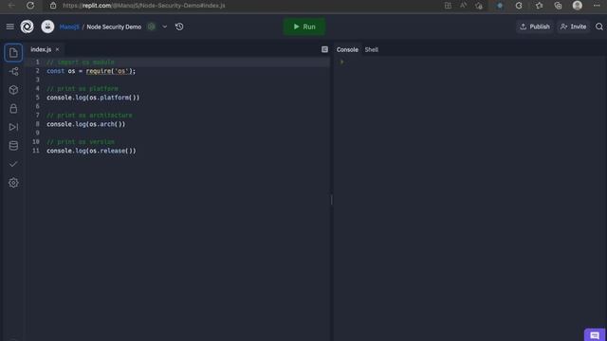This screenshot has height=341, width=607.
Task: Switch to the Console tab
Action: [347, 49]
